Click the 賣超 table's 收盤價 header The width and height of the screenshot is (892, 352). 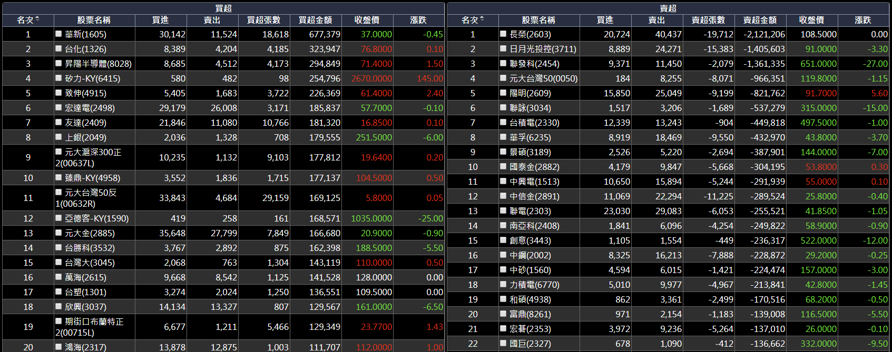[811, 20]
